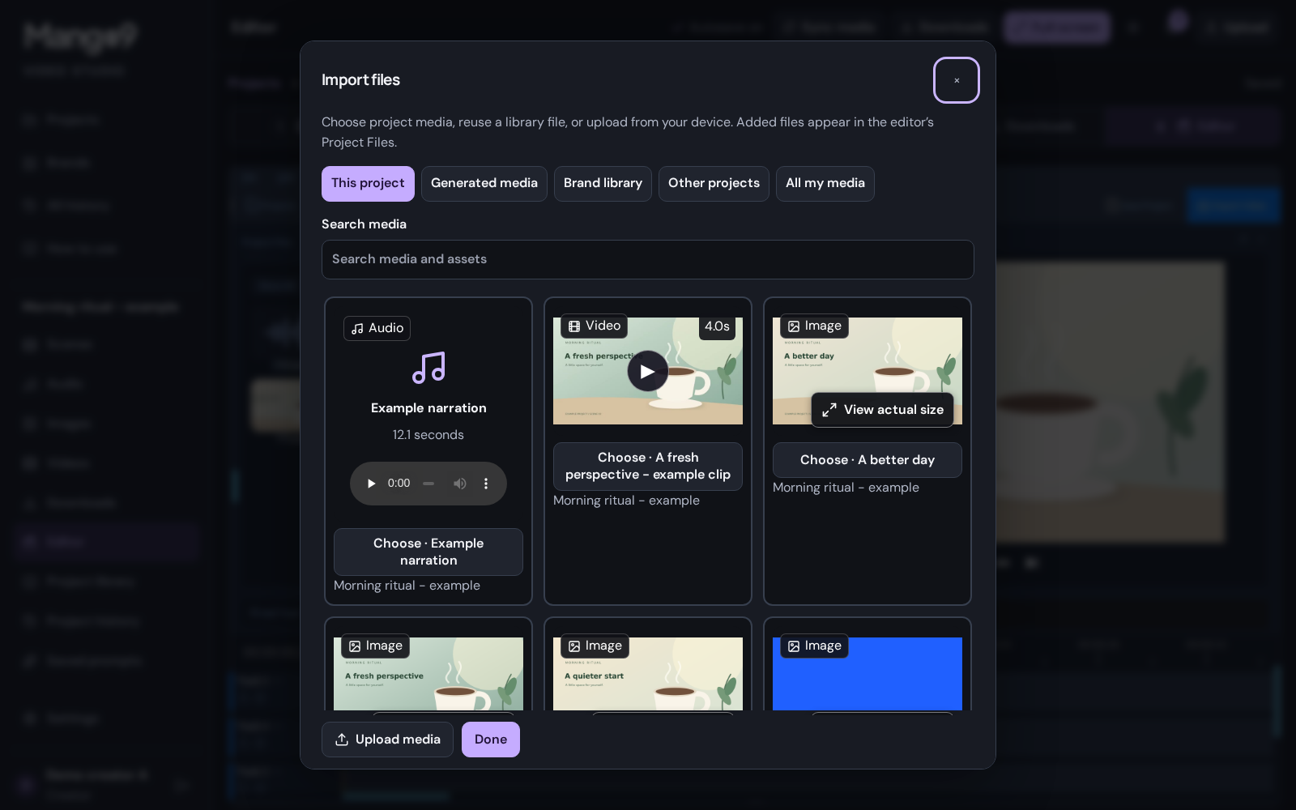Click the 0:00 audio timestamp
The image size is (1296, 810).
(399, 484)
